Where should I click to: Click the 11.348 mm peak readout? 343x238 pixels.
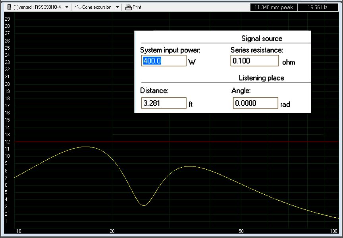click(274, 7)
